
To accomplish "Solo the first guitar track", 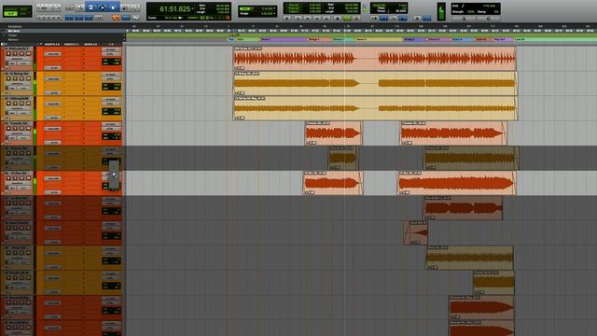I will [21, 54].
